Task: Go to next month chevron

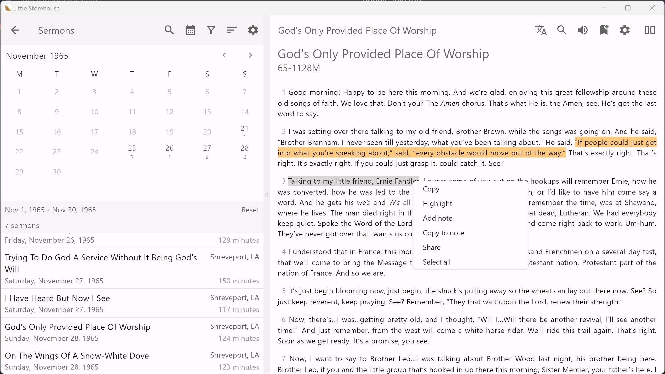Action: click(250, 55)
